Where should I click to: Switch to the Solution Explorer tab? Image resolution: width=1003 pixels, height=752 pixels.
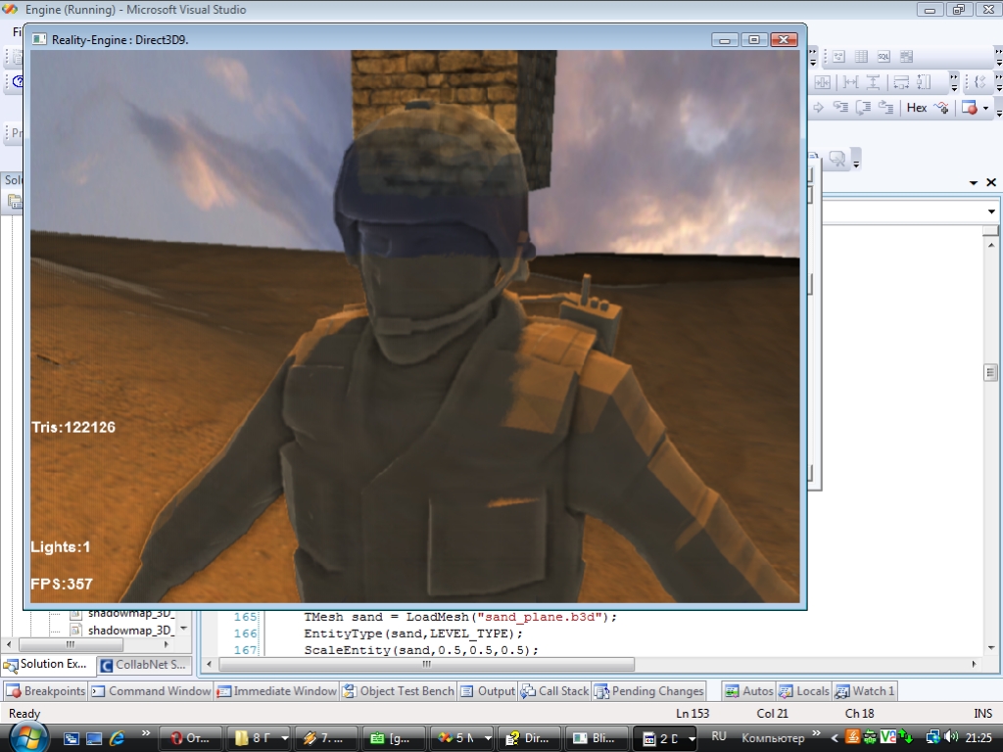click(47, 664)
